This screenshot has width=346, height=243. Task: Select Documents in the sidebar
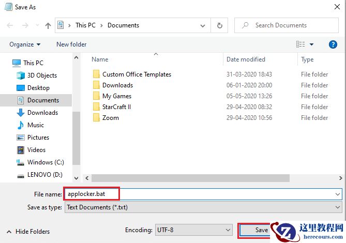coord(36,100)
